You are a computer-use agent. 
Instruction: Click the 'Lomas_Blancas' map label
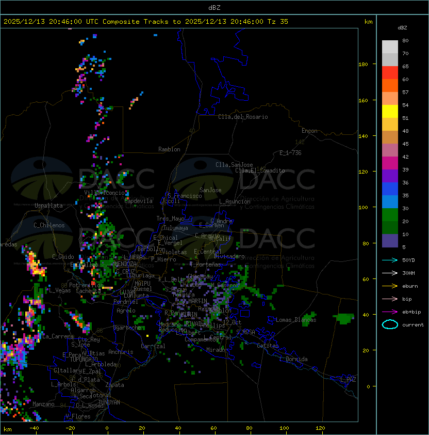[296, 320]
